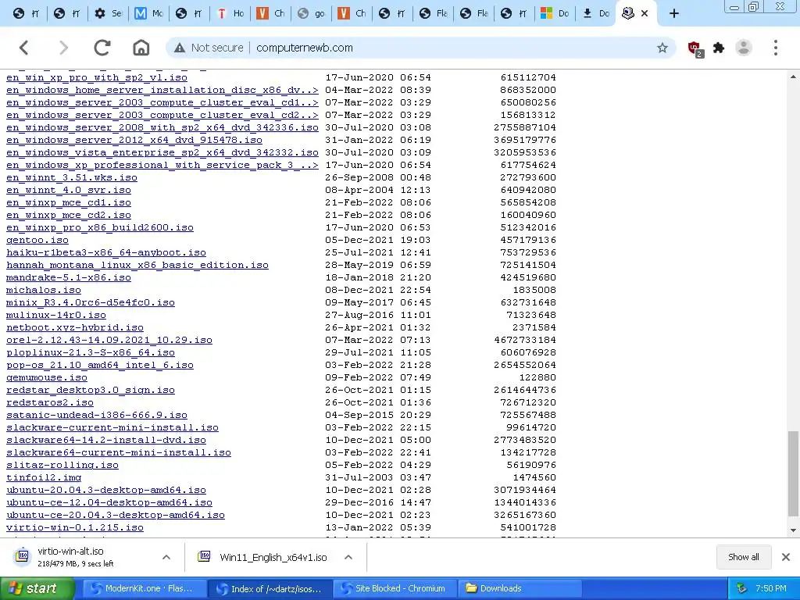Download satanic-undead-i386-666.9.iso
Image resolution: width=800 pixels, height=600 pixels.
(x=96, y=415)
